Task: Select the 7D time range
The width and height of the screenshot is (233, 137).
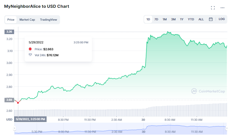Action: tap(156, 19)
